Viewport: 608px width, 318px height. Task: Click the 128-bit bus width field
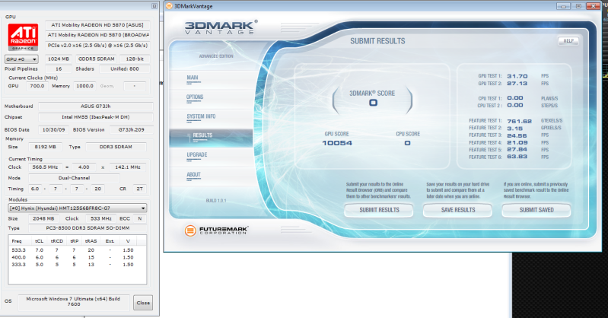[135, 59]
